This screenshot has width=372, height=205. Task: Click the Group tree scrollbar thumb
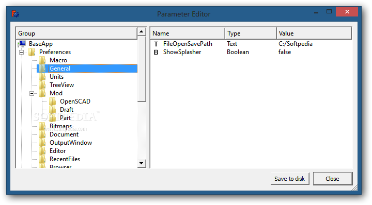[x=142, y=69]
